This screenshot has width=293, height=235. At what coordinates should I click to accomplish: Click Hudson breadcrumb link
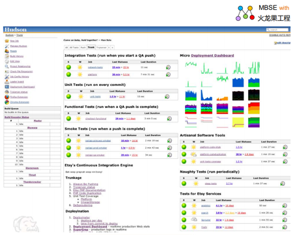pos(9,35)
